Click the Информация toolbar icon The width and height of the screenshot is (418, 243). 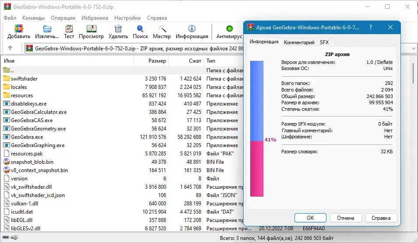pyautogui.click(x=191, y=28)
